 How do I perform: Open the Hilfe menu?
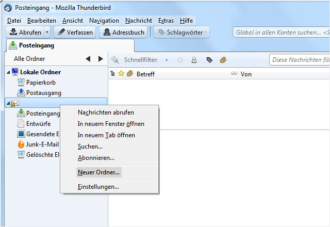click(x=186, y=21)
